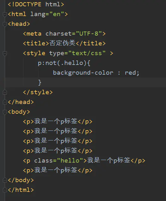Collapse the opening head tag fold marker
The image size is (166, 201).
coord(5,24)
